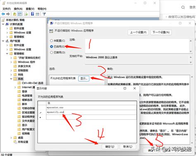The image size is (196, 156).
Task: Click the blue help toolbar icon
Action: point(32,14)
